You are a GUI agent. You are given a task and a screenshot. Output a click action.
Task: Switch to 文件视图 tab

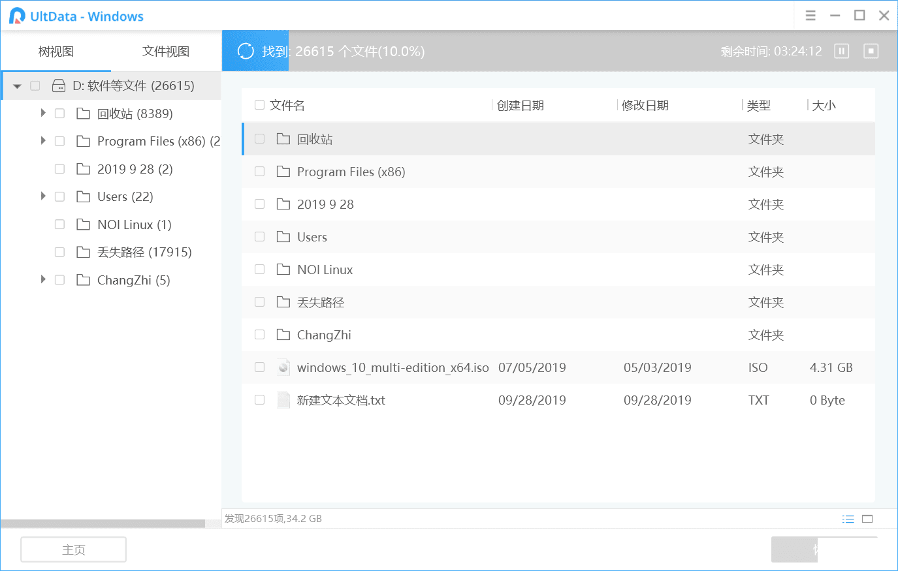(x=166, y=52)
